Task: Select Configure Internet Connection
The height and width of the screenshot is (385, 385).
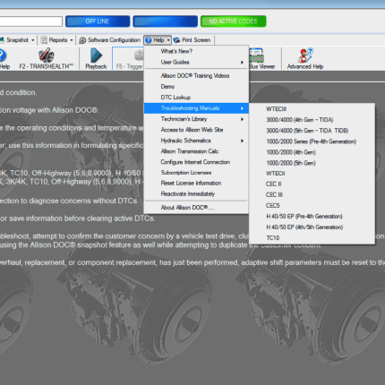Action: point(196,162)
